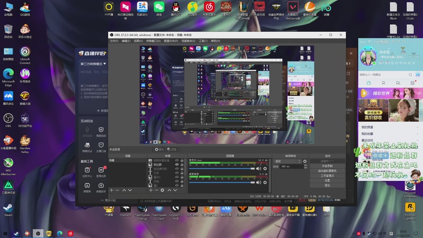Open source properties gear in sources toolbar
This screenshot has height=238, width=423.
click(162, 190)
